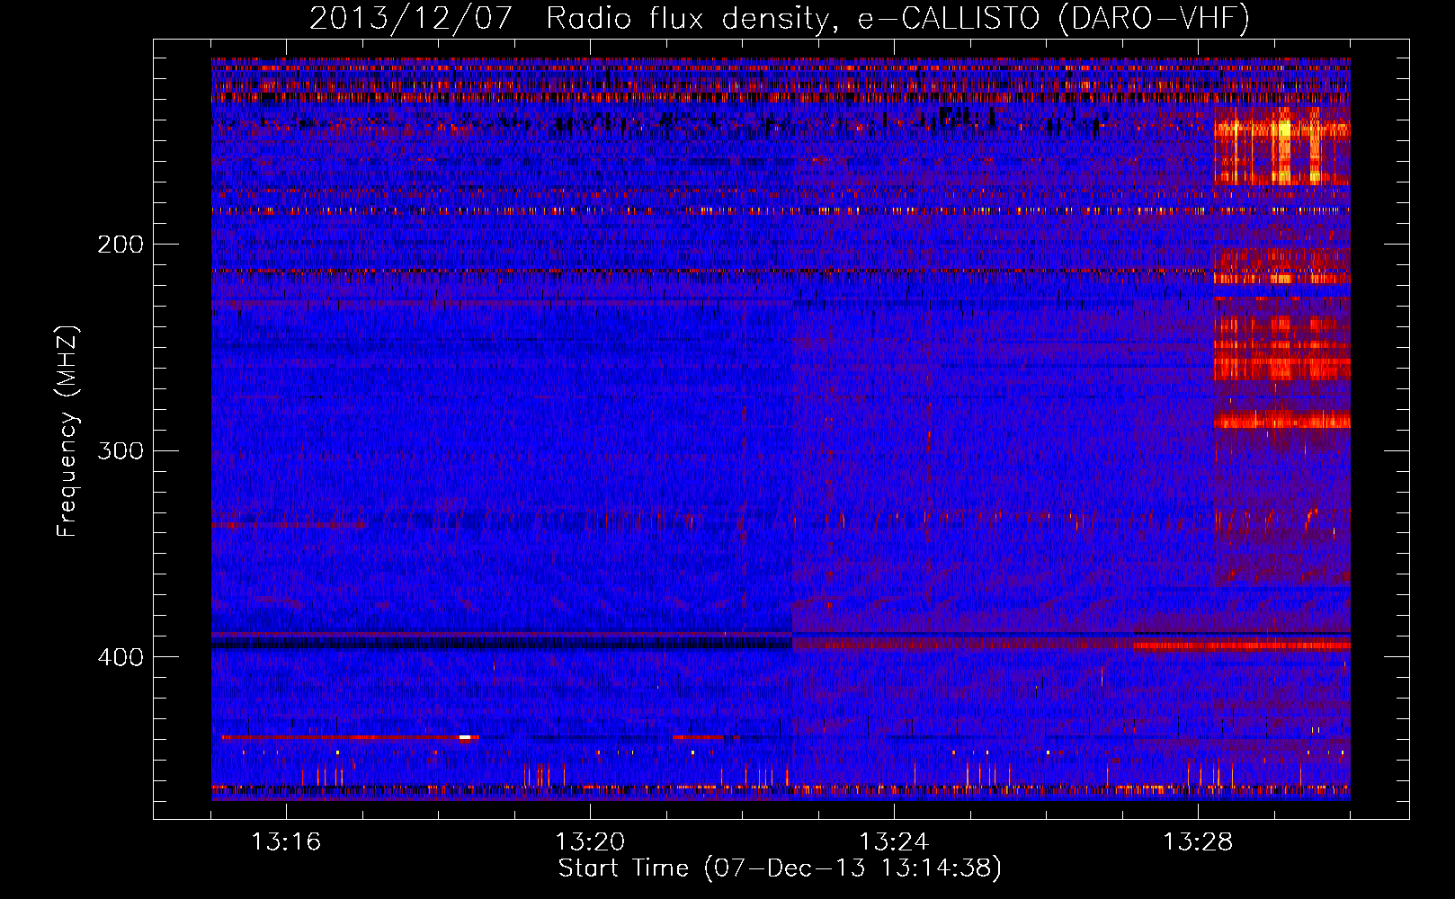Click the "13:28" time tick label
1455x899 pixels.
point(1198,842)
